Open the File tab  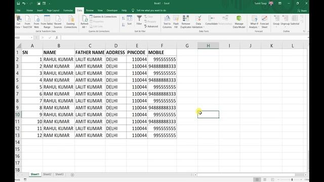point(18,10)
